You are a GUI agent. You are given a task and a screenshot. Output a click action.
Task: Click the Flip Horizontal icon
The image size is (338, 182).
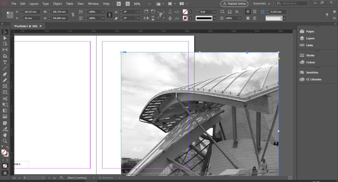pyautogui.click(x=146, y=18)
